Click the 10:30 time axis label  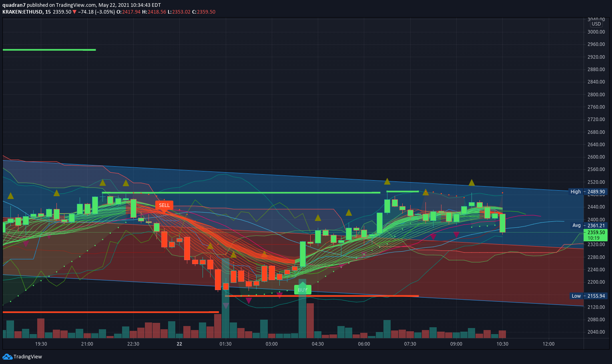pos(502,344)
